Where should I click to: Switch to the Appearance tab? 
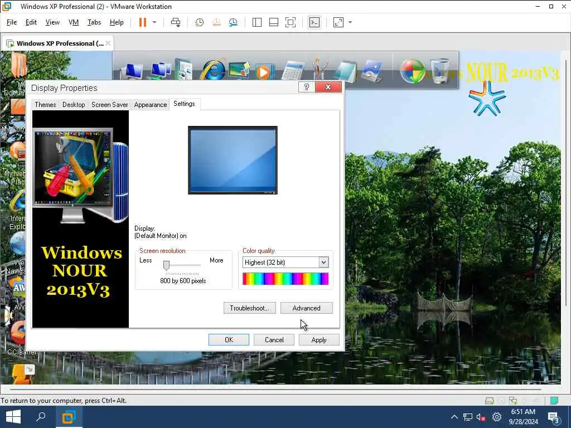151,104
